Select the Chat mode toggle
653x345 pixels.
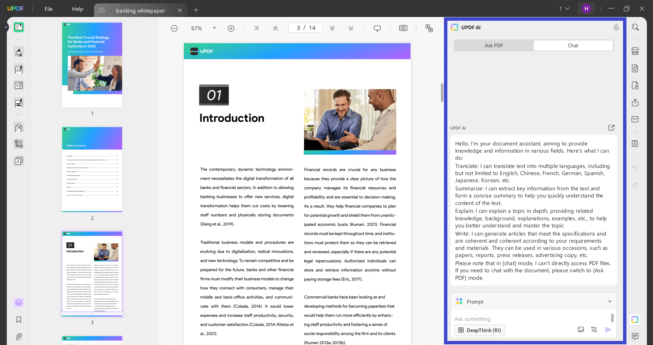coord(573,46)
